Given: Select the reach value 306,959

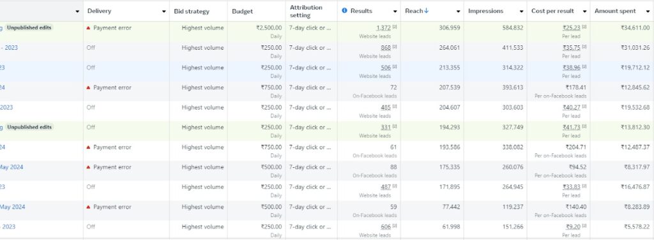Looking at the screenshot, I should tap(450, 28).
